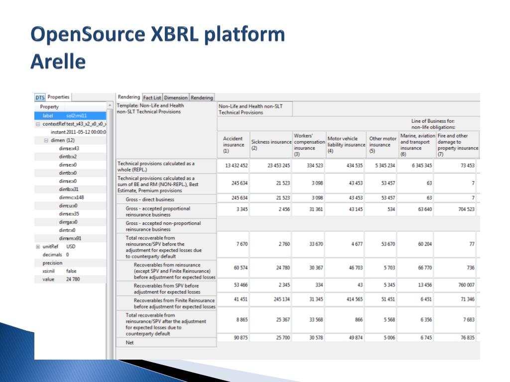Image resolution: width=510 pixels, height=382 pixels.
Task: Open the Properties tab
Action: [x=58, y=97]
